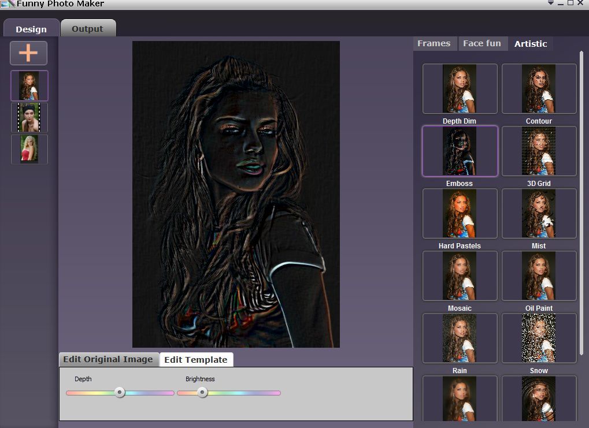Open the Frames tab
This screenshot has width=589, height=428.
[434, 43]
